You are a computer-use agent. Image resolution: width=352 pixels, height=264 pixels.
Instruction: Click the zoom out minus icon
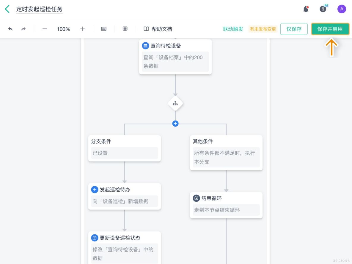coord(44,29)
